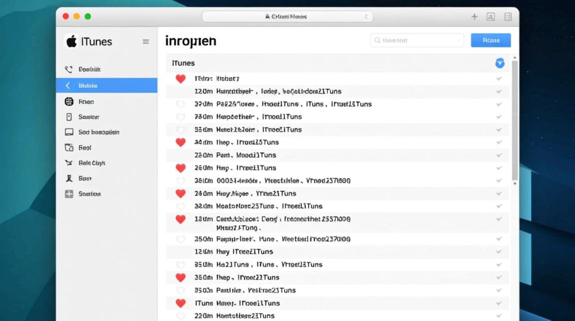This screenshot has height=321, width=575.
Task: Like the '550m' row with the empty heart
Action: pyautogui.click(x=181, y=130)
